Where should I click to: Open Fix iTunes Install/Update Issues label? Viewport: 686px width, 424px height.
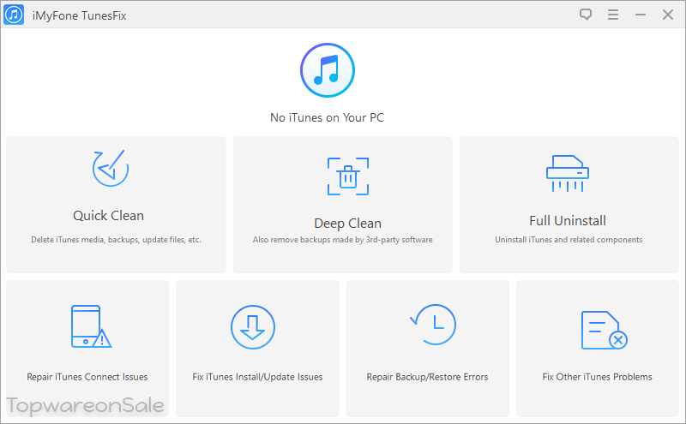pos(258,377)
